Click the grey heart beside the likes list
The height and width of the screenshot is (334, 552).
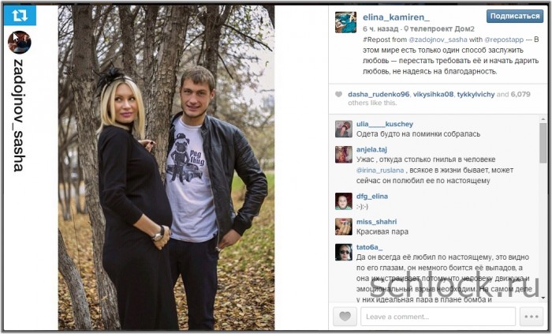338,94
